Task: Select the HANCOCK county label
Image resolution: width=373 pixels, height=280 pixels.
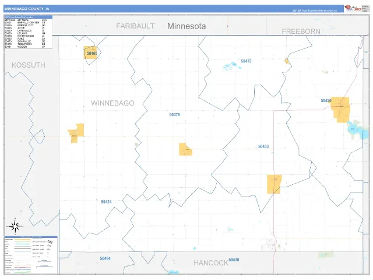Action: point(211,263)
